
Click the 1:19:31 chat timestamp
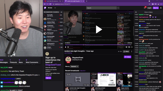pyautogui.click(x=137, y=52)
